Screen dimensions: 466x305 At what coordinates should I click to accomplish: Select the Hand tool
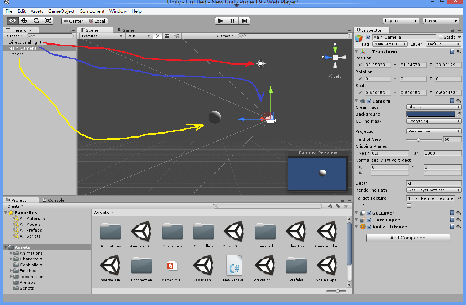[12, 21]
